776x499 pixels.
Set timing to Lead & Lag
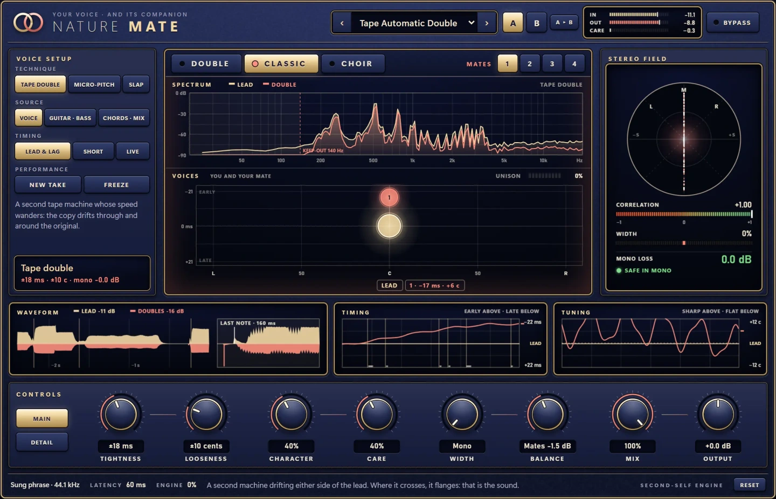click(43, 151)
